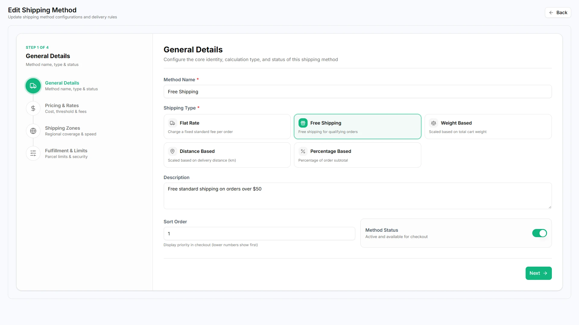The image size is (579, 325).
Task: Click the truck icon for General Details step
Action: [33, 86]
